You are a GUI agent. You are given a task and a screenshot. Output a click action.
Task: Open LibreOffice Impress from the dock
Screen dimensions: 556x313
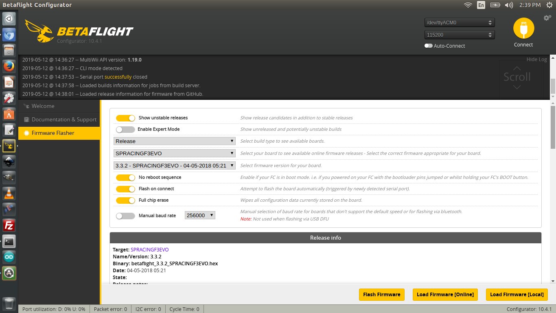tap(9, 82)
